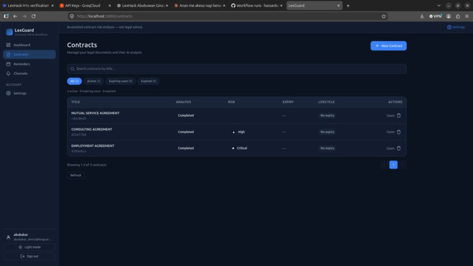This screenshot has width=473, height=266.
Task: Open browser account profile icon
Action: tap(448, 16)
